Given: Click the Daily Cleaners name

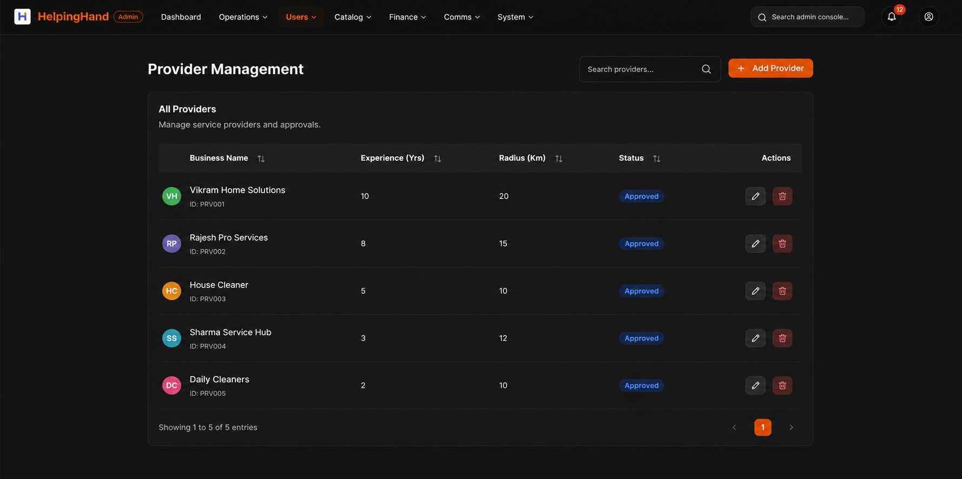Looking at the screenshot, I should pos(220,379).
